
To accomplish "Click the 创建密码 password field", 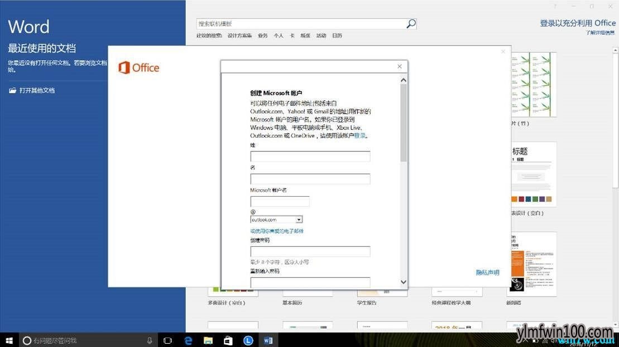I will pyautogui.click(x=310, y=251).
